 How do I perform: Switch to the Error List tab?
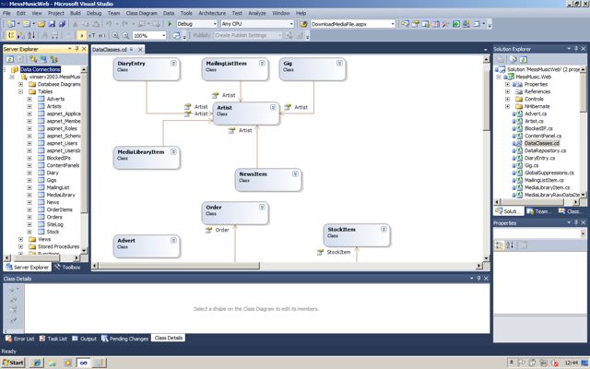tap(20, 339)
